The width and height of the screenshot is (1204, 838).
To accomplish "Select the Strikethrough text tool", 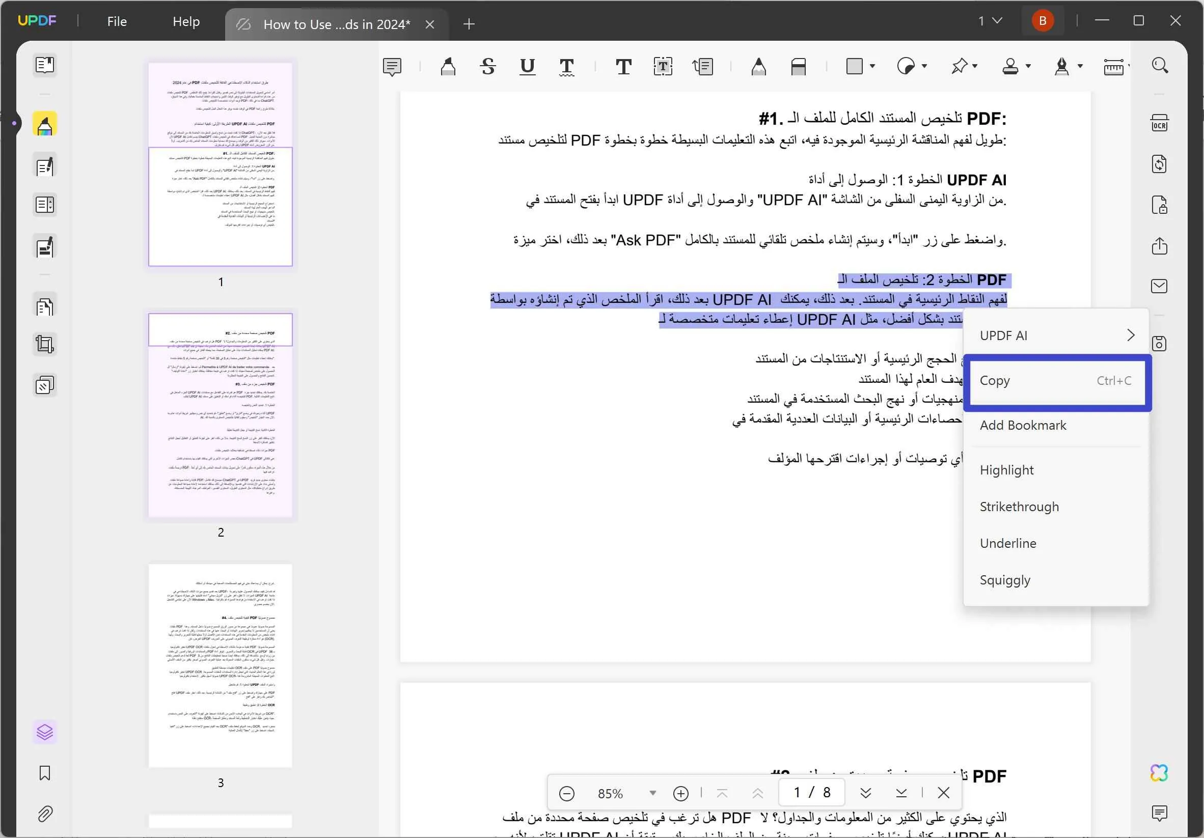I will point(487,67).
